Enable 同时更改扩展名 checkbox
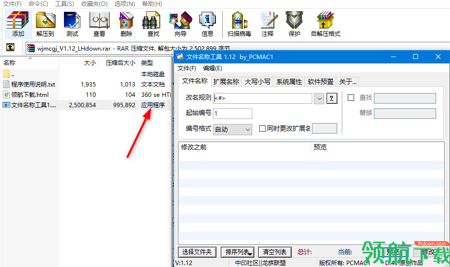The height and width of the screenshot is (267, 450). click(262, 128)
